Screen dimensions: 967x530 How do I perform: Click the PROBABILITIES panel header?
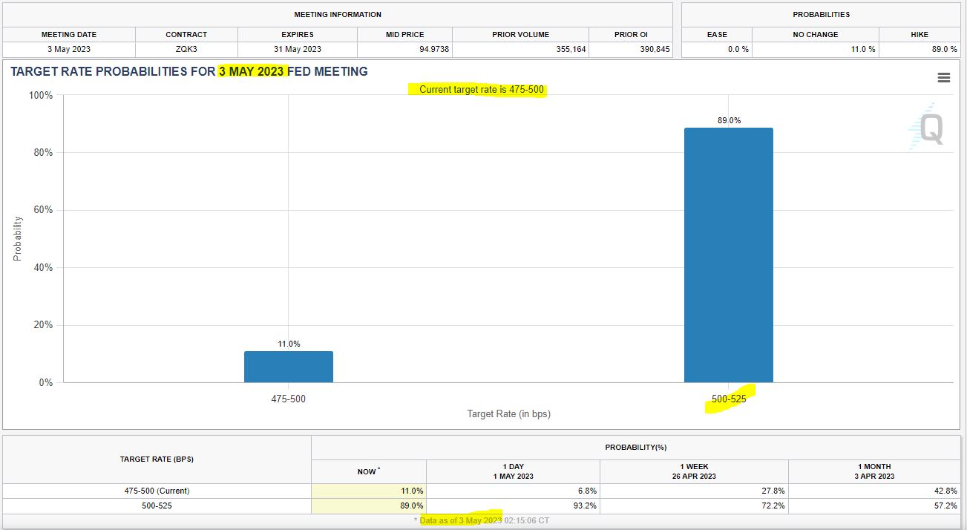[x=820, y=14]
